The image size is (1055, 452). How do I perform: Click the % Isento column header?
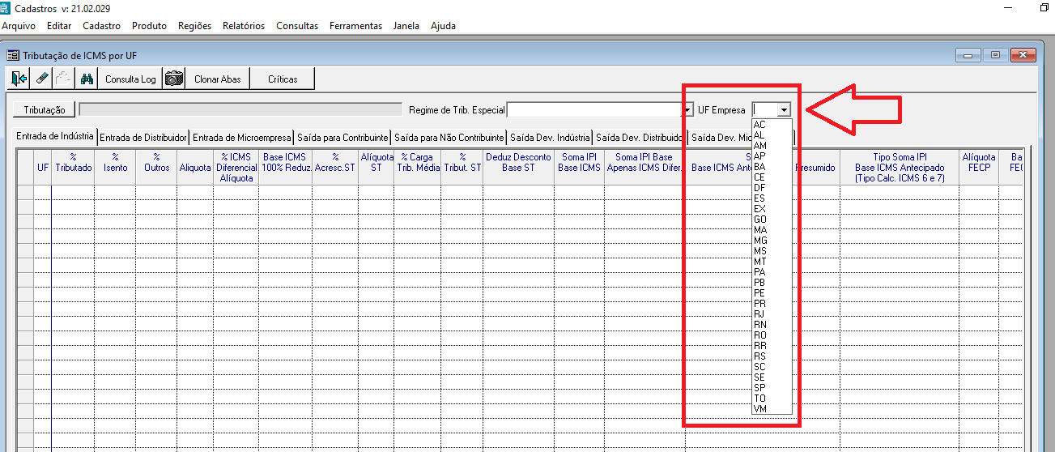tap(115, 168)
